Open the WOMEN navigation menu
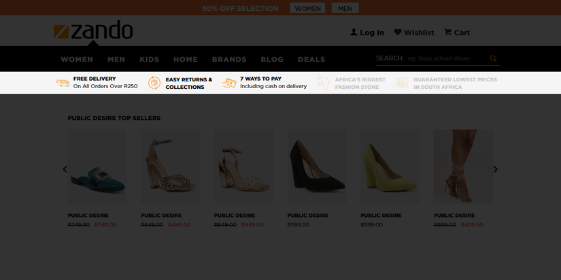Viewport: 561px width, 280px height. pyautogui.click(x=77, y=59)
